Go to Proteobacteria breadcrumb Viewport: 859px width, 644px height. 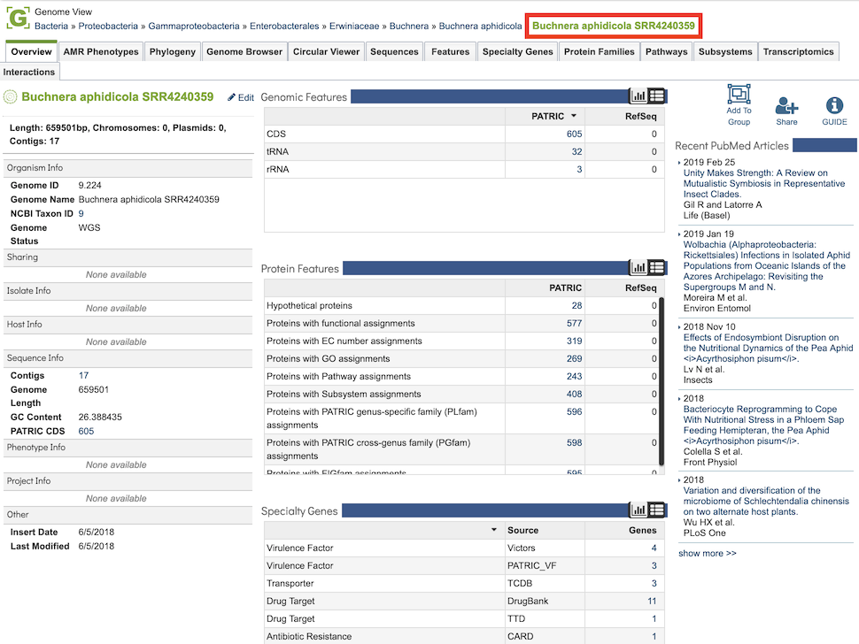pos(108,26)
